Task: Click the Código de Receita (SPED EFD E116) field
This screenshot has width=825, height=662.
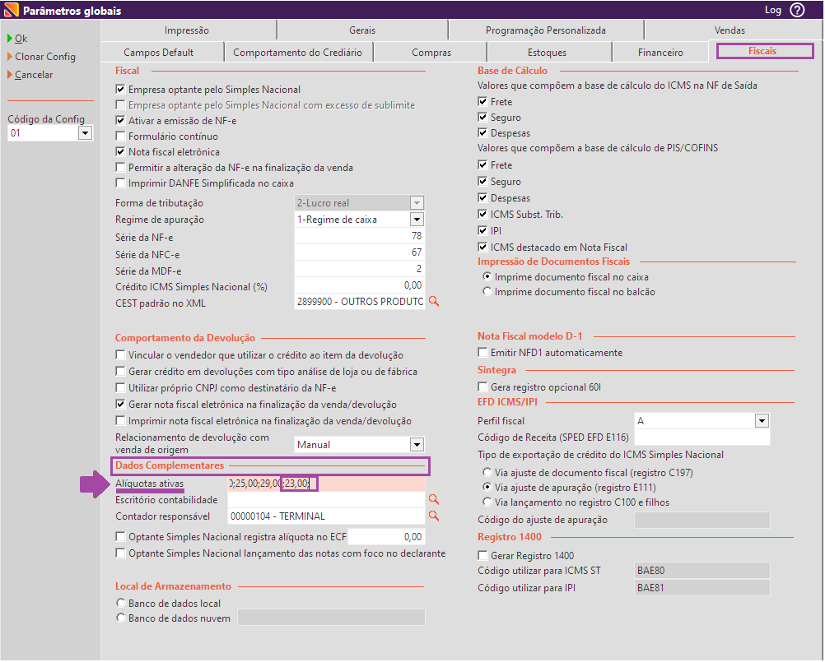Action: coord(702,437)
